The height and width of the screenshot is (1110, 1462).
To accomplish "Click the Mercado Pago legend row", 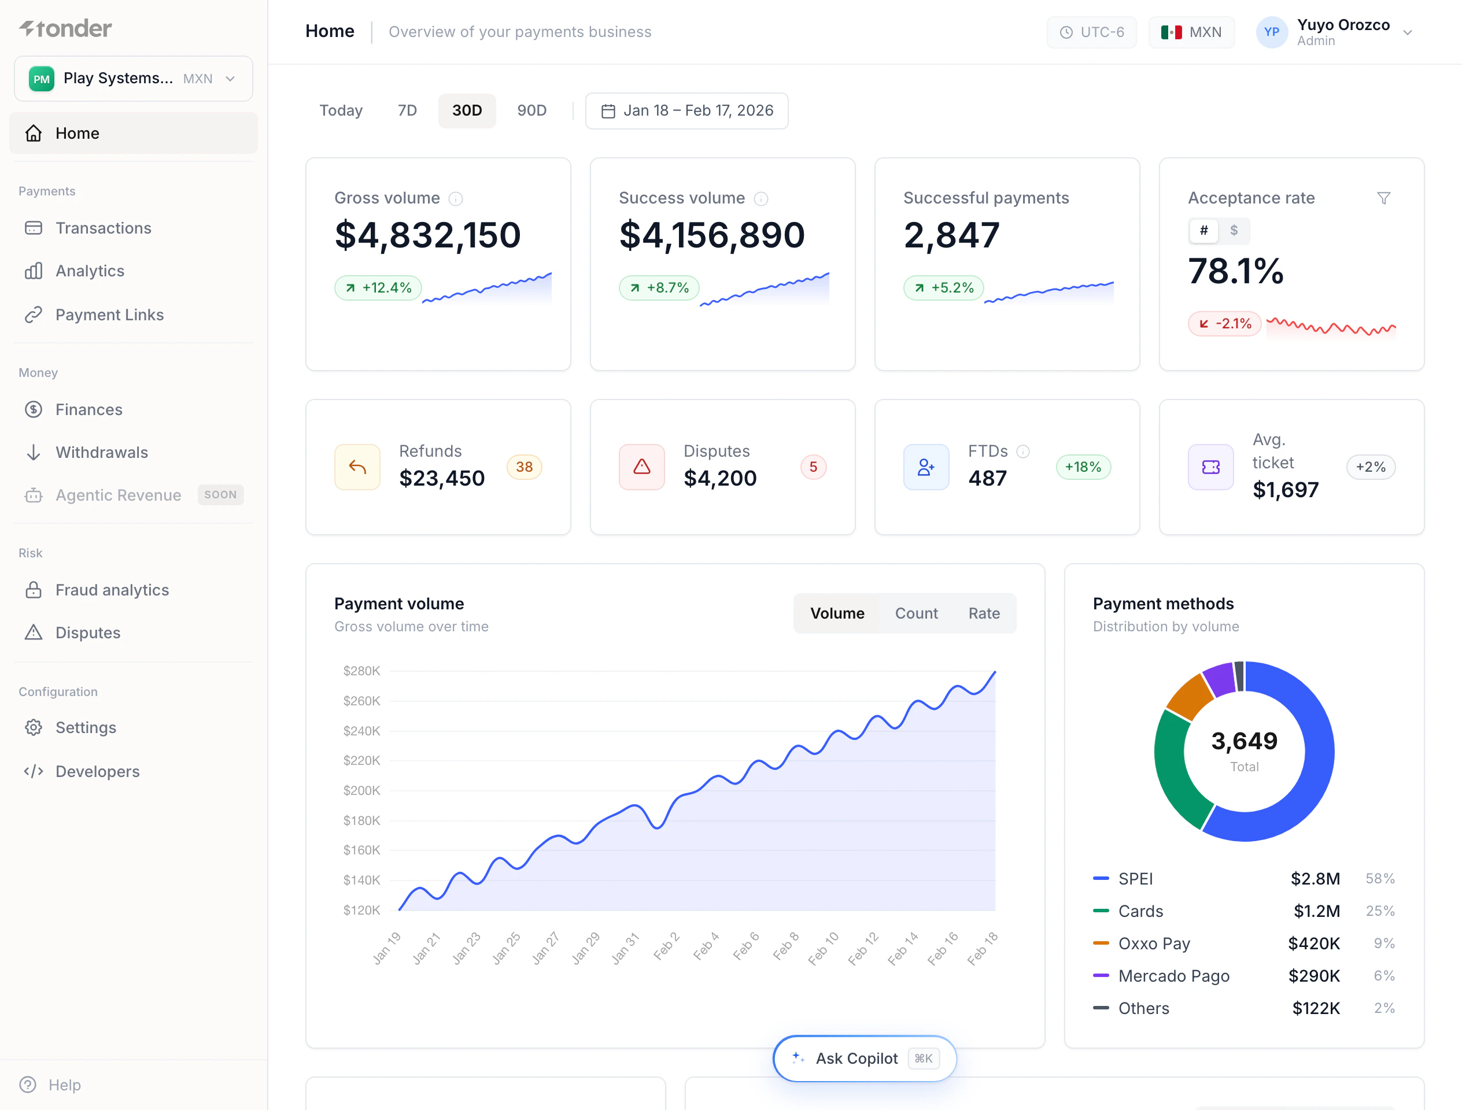I will pyautogui.click(x=1244, y=976).
